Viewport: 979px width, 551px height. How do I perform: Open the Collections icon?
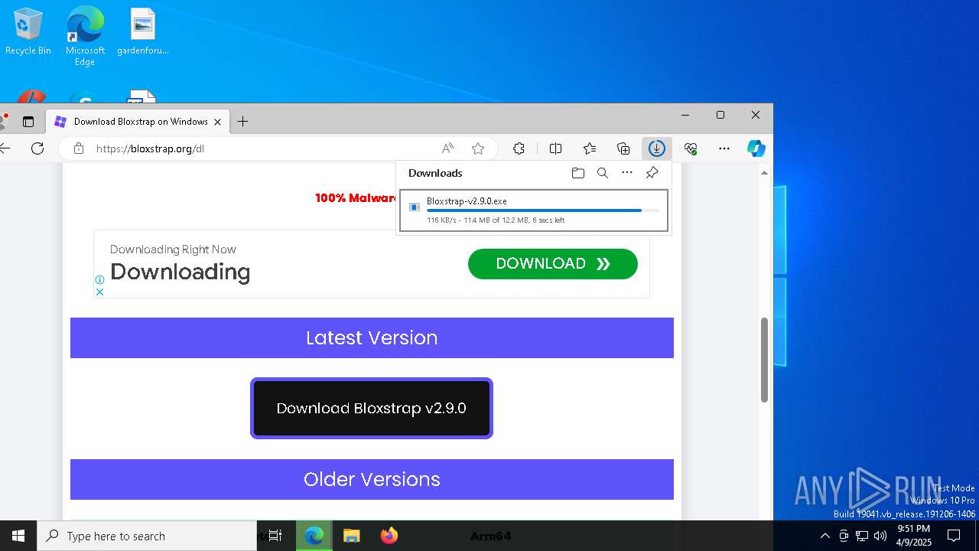tap(623, 148)
